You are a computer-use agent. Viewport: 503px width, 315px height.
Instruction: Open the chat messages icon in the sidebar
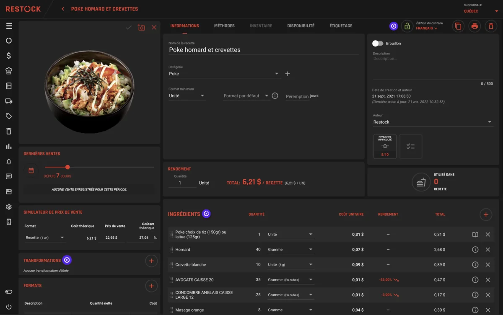pyautogui.click(x=9, y=176)
